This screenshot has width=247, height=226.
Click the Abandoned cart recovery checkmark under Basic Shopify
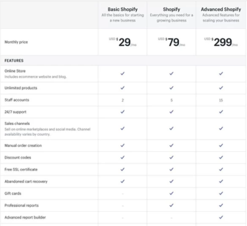122,181
